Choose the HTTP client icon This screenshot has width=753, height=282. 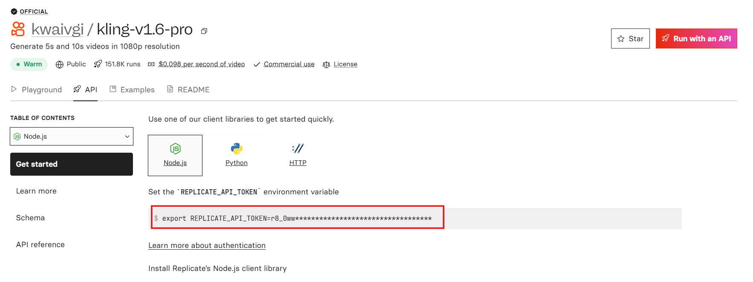[x=298, y=148]
